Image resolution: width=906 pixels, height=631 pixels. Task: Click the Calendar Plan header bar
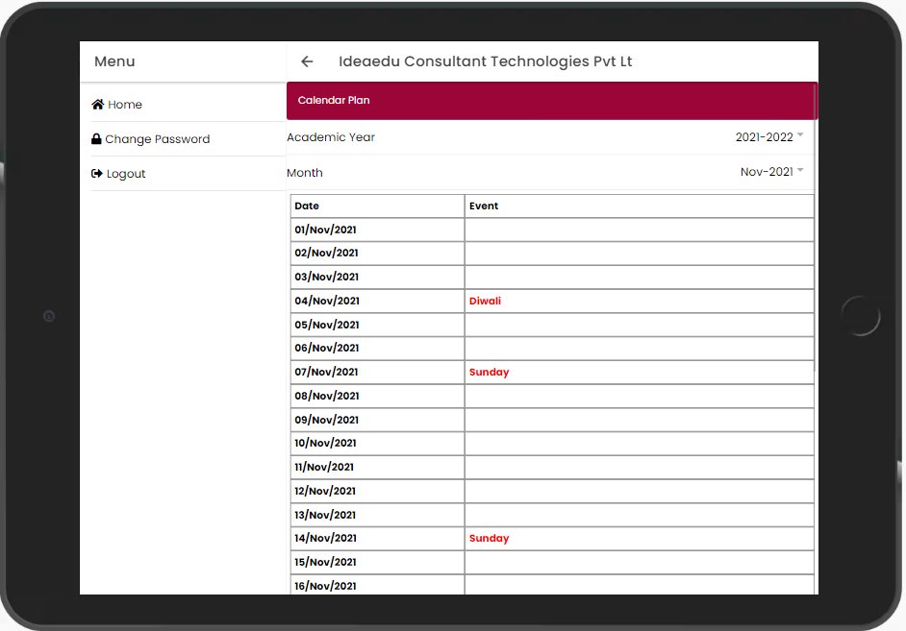click(550, 100)
